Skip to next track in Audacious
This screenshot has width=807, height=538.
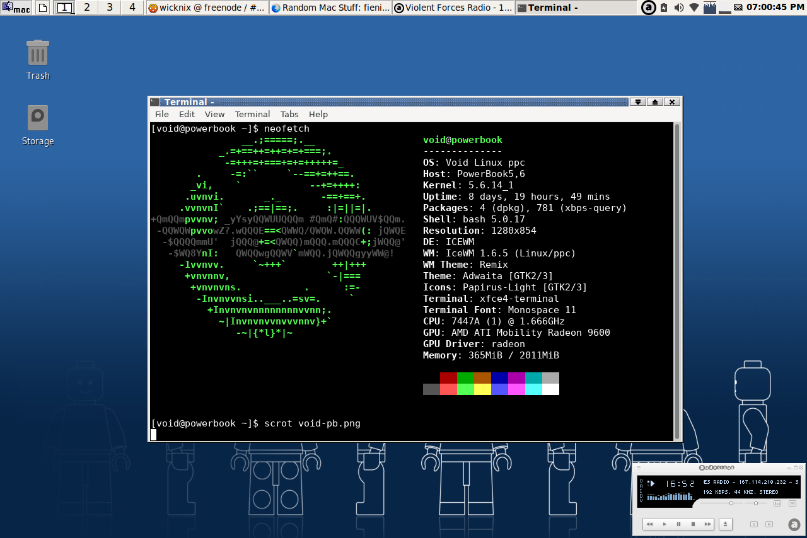click(x=707, y=524)
